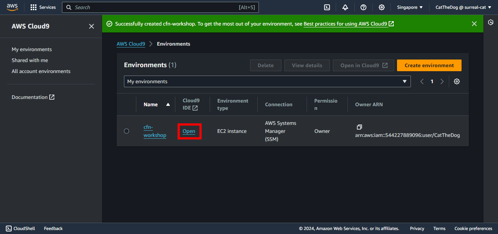Open the Singapore region dropdown
This screenshot has width=498, height=234.
click(x=410, y=7)
